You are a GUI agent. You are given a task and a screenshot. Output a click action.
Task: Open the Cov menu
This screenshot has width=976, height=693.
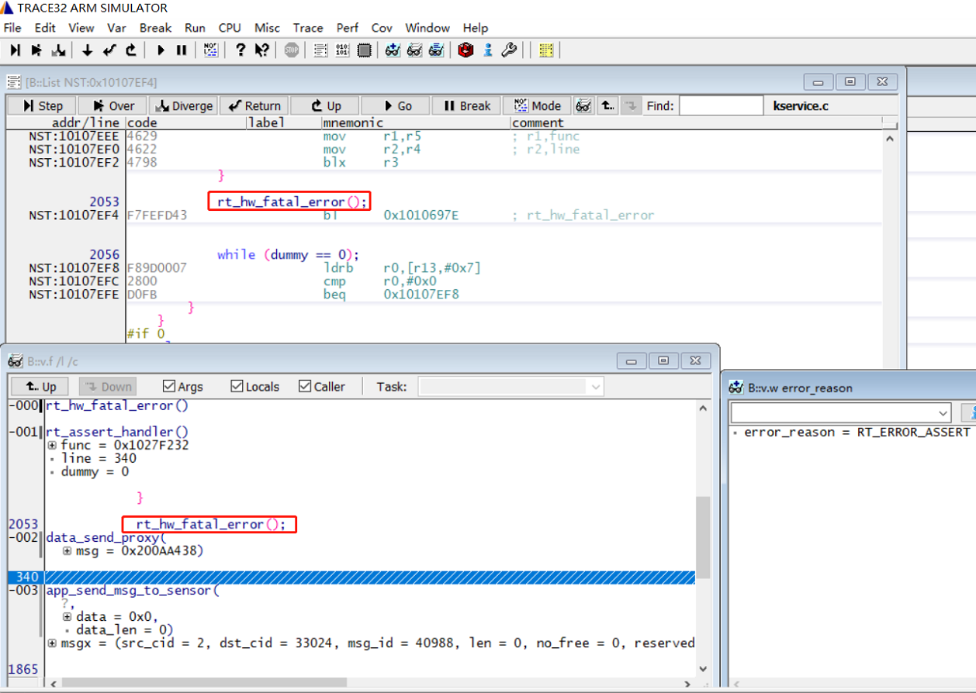pyautogui.click(x=382, y=28)
